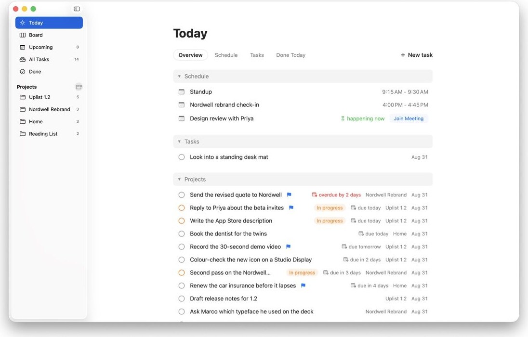The image size is (528, 337).
Task: Click In progress badge on App Store description
Action: coord(330,221)
